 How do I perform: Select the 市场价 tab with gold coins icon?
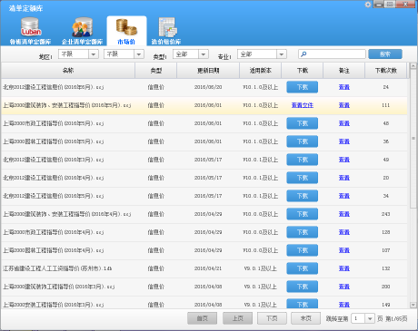[126, 31]
